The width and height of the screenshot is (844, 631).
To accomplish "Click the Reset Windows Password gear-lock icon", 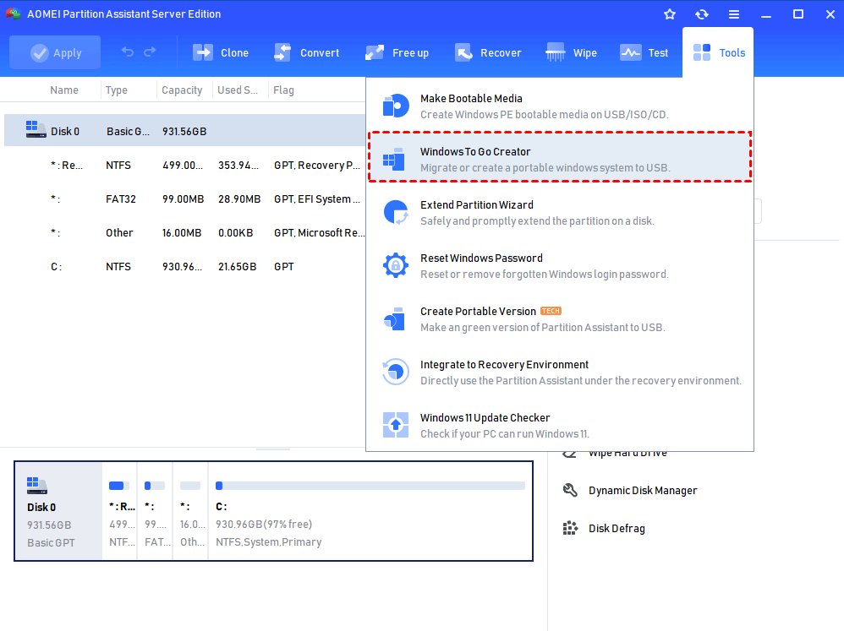I will (396, 265).
